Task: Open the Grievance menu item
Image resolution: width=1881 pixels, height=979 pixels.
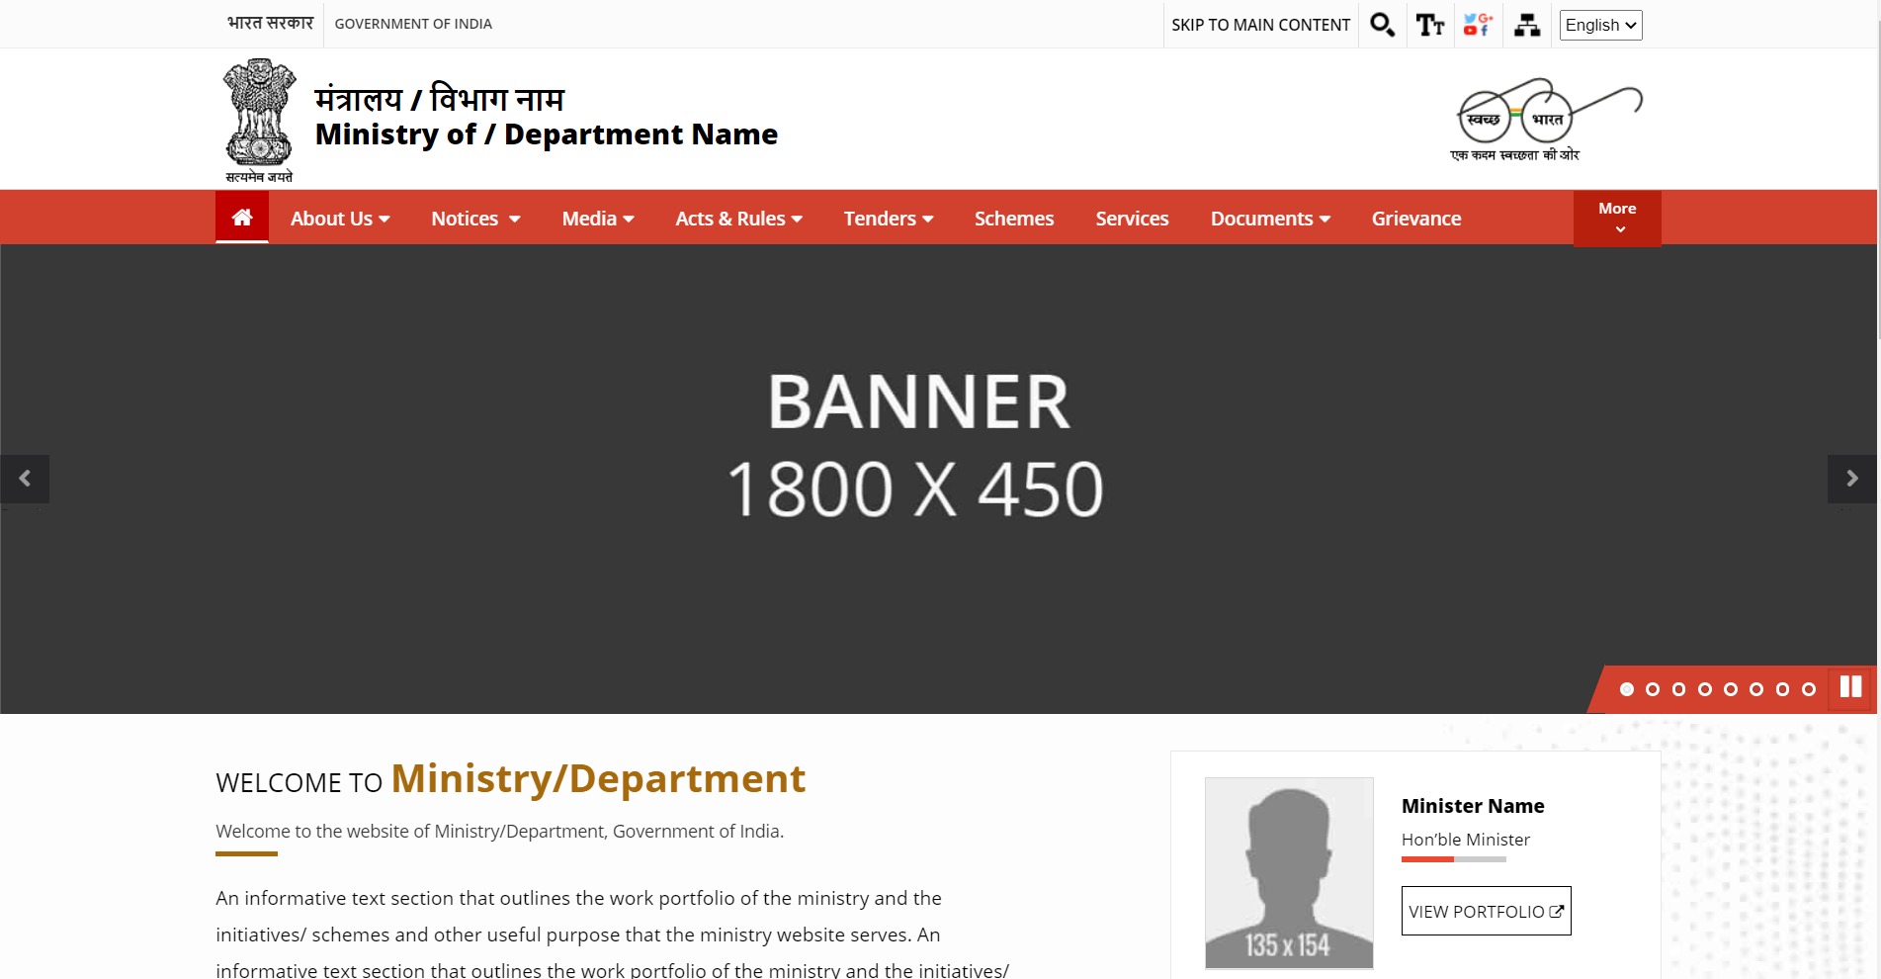Action: coord(1415,219)
